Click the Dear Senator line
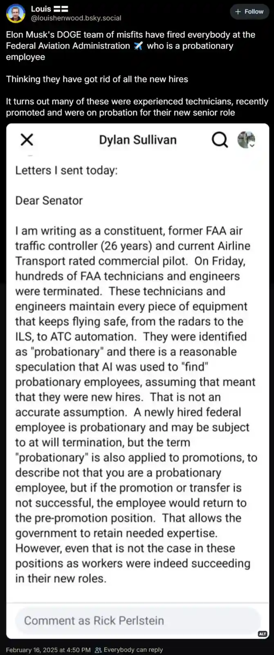This screenshot has height=655, width=274. (x=49, y=201)
